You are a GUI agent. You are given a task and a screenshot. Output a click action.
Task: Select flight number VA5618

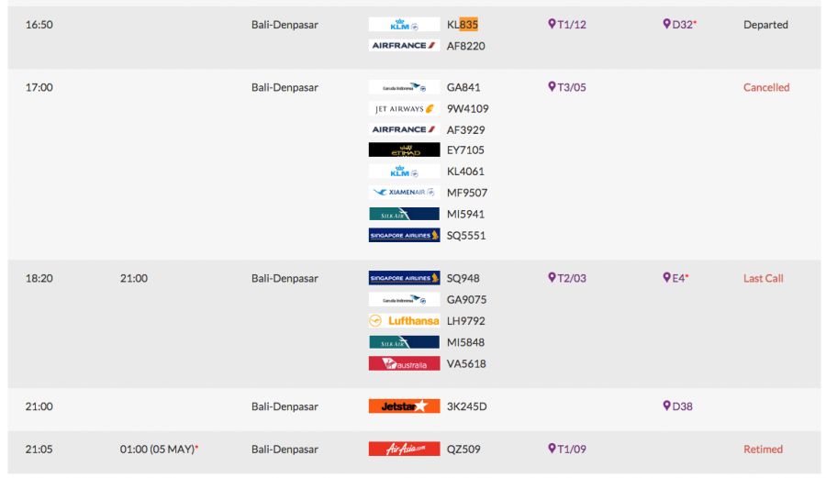coord(466,363)
